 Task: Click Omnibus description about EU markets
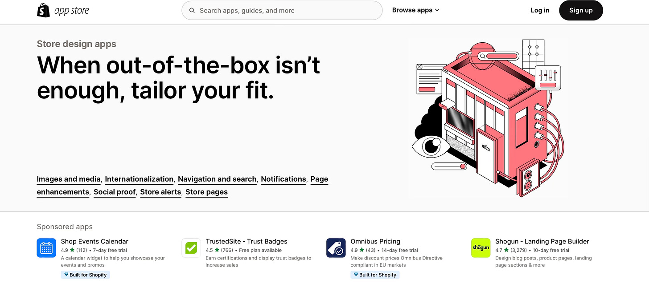(397, 261)
